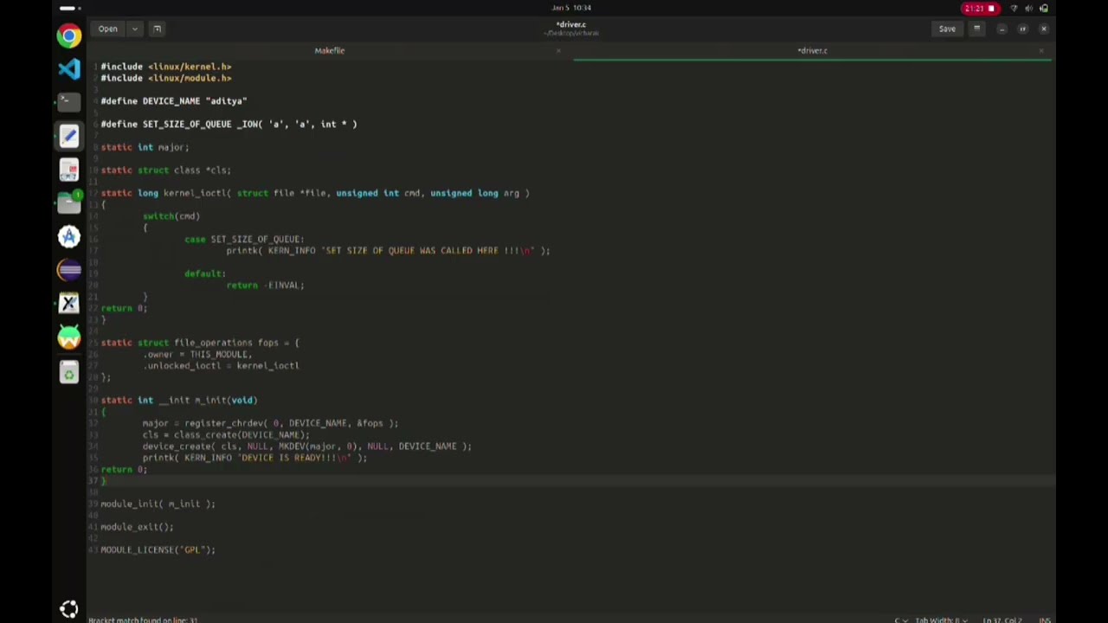This screenshot has height=623, width=1108.
Task: Click the Save button
Action: (x=947, y=29)
